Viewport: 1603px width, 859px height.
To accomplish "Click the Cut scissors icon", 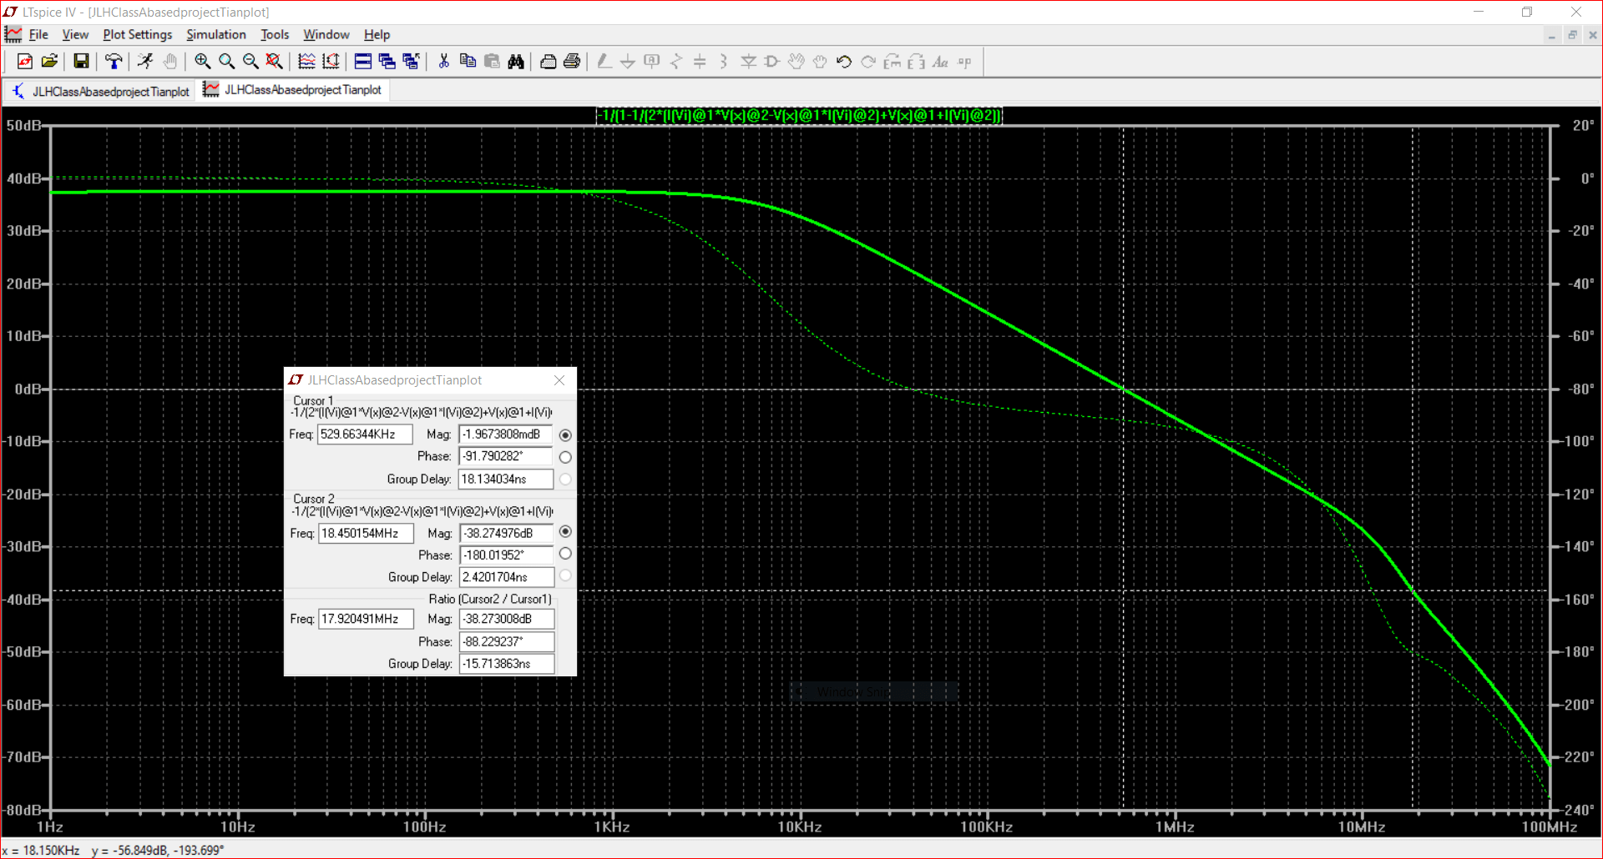I will click(x=443, y=62).
